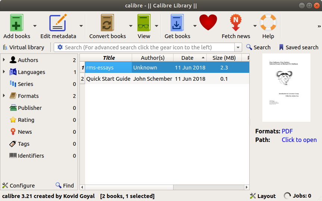322x201 pixels.
Task: Click the 0.1 size cell
Action: (x=224, y=79)
